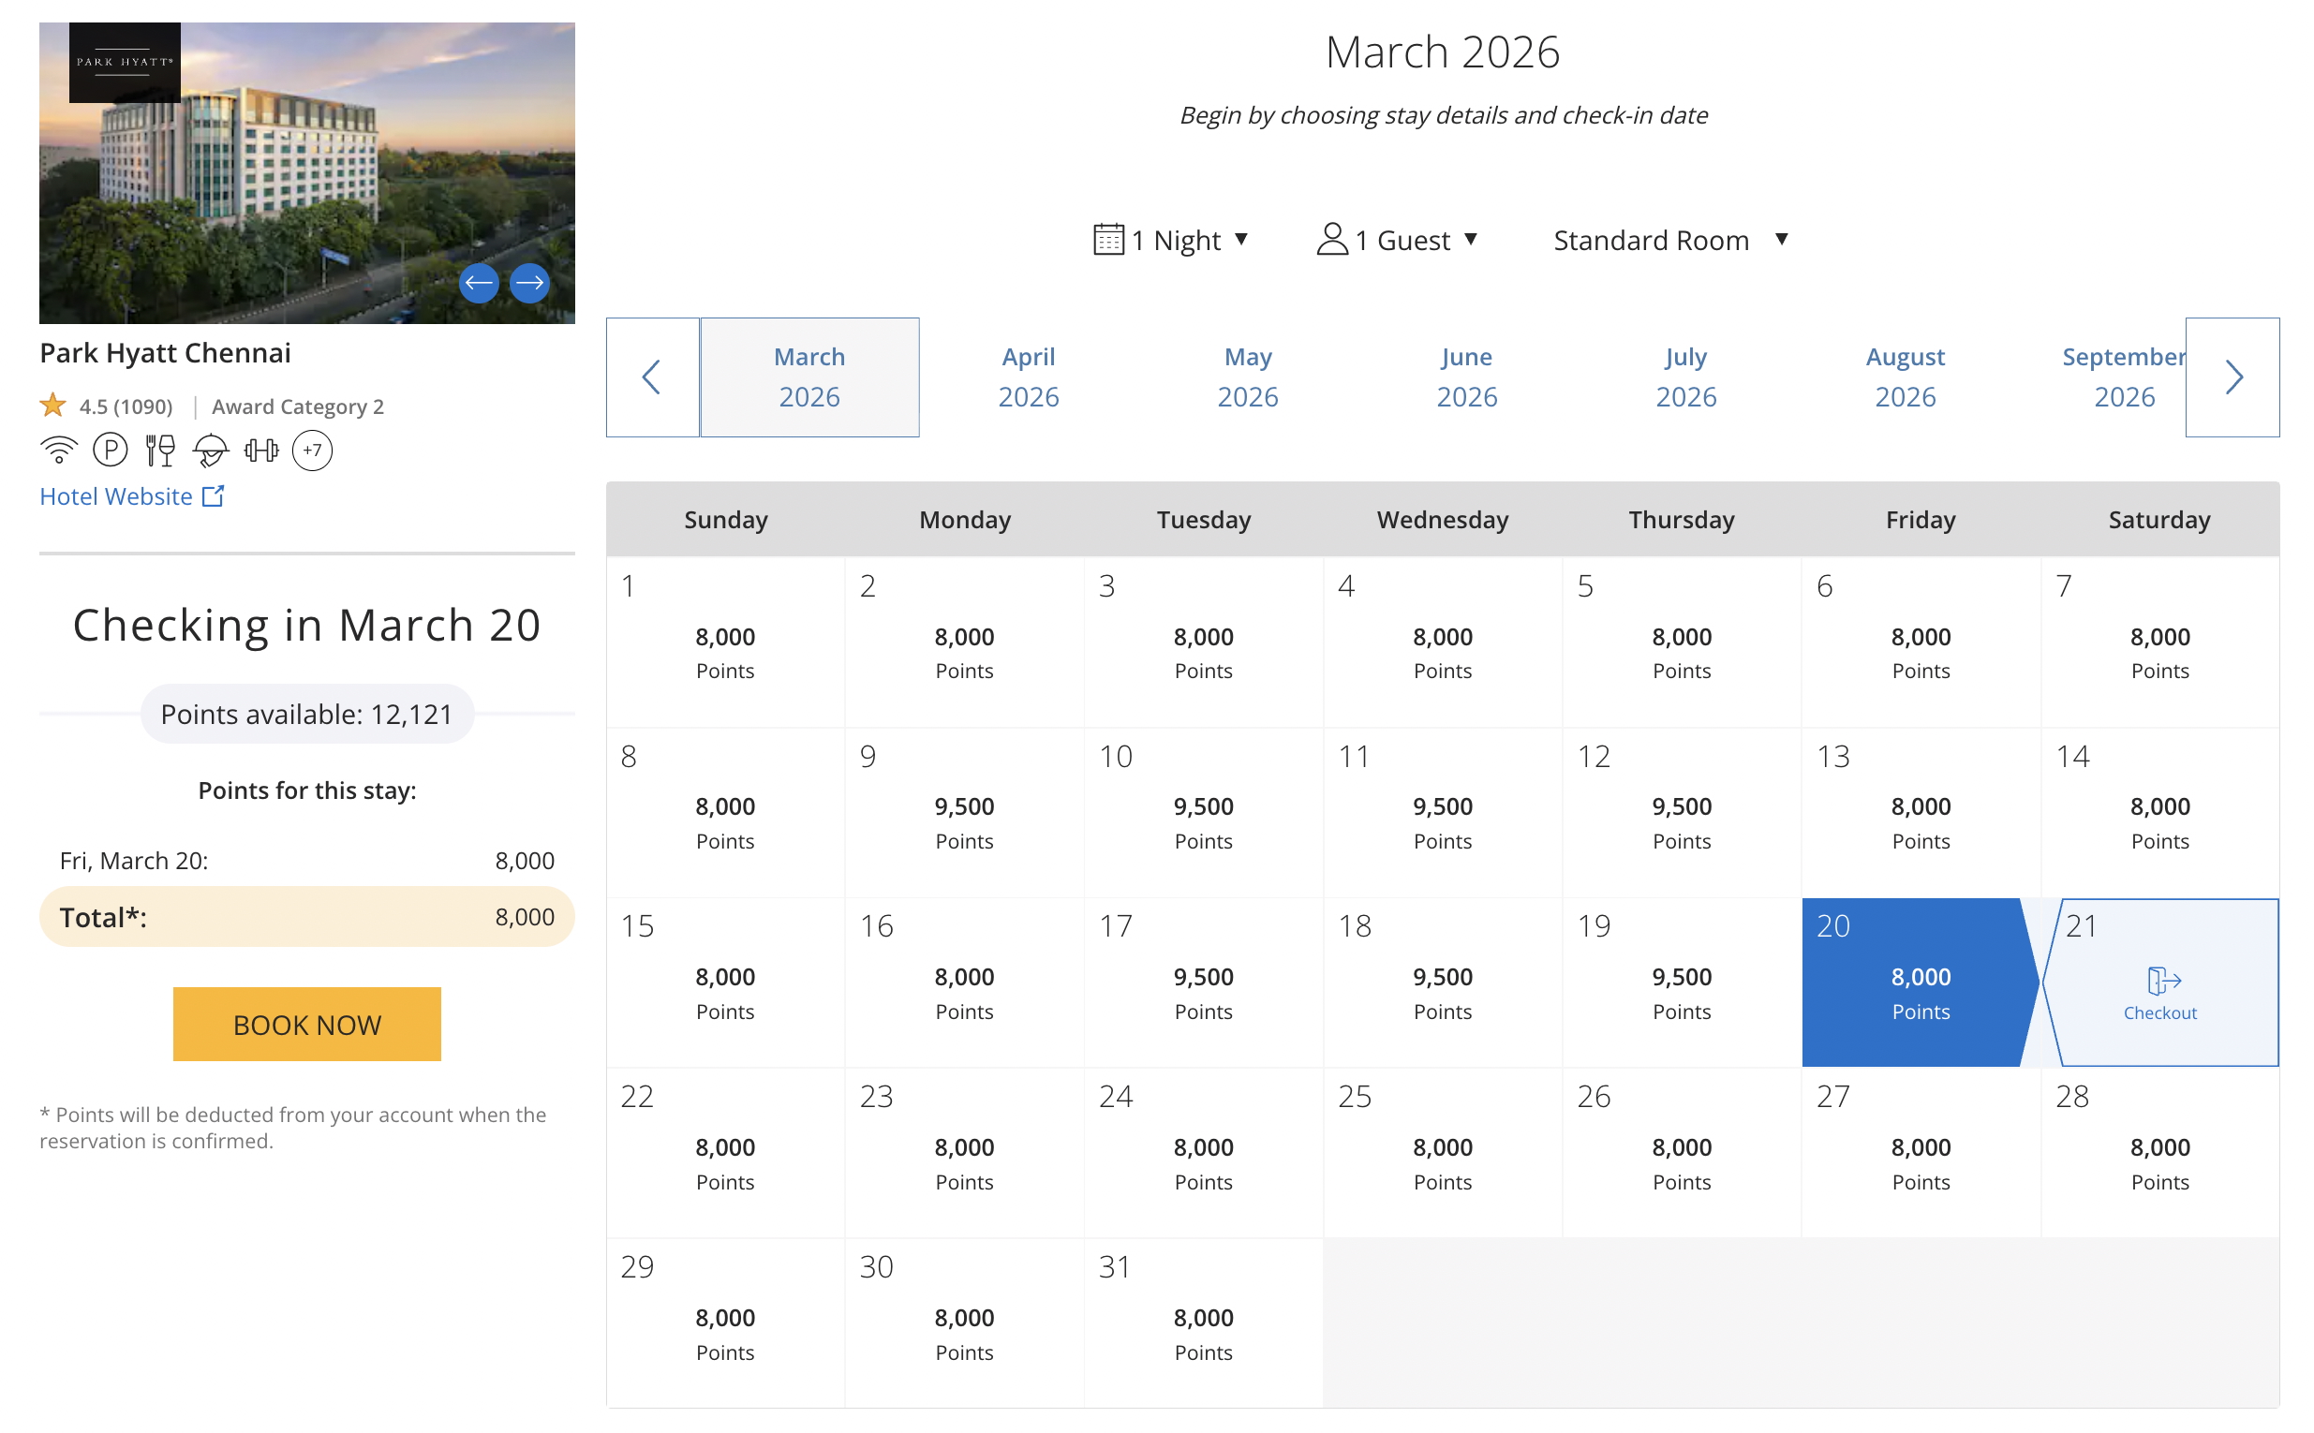Click the restaurant fork and glass icon
Screen dimensions: 2314x1433
160,451
